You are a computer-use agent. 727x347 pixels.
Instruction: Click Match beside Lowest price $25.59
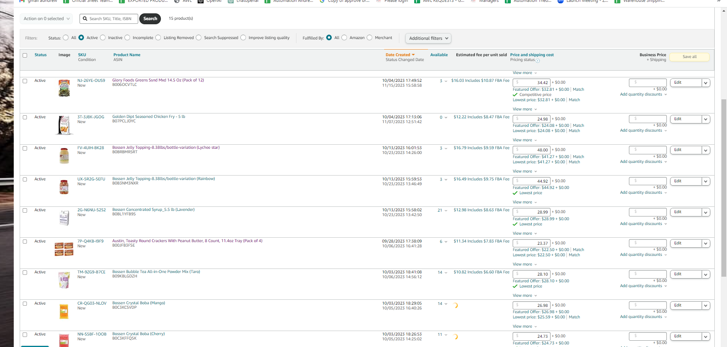click(574, 317)
